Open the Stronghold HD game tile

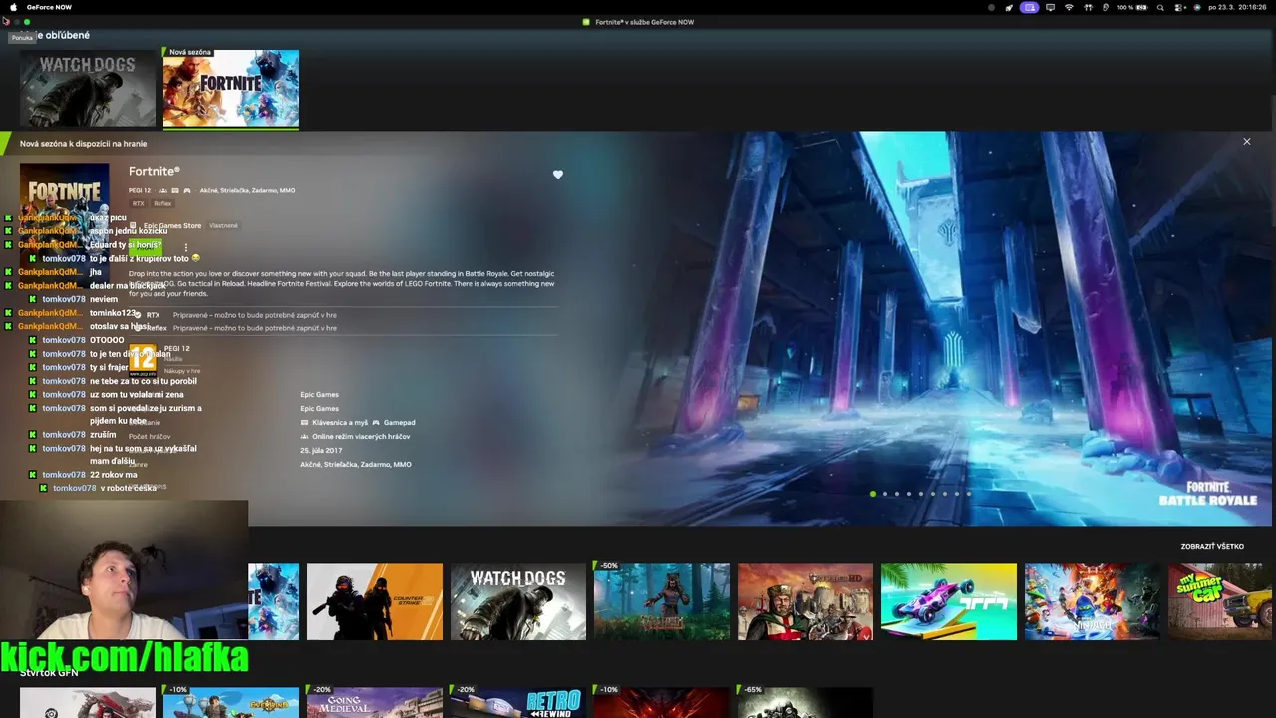805,601
